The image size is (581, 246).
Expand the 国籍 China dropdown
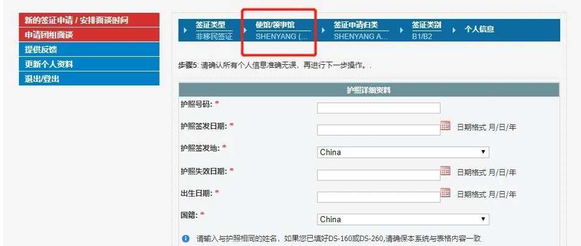tap(403, 219)
